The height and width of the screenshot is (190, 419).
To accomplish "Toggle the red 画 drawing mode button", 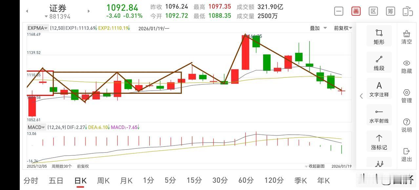I will click(356, 11).
